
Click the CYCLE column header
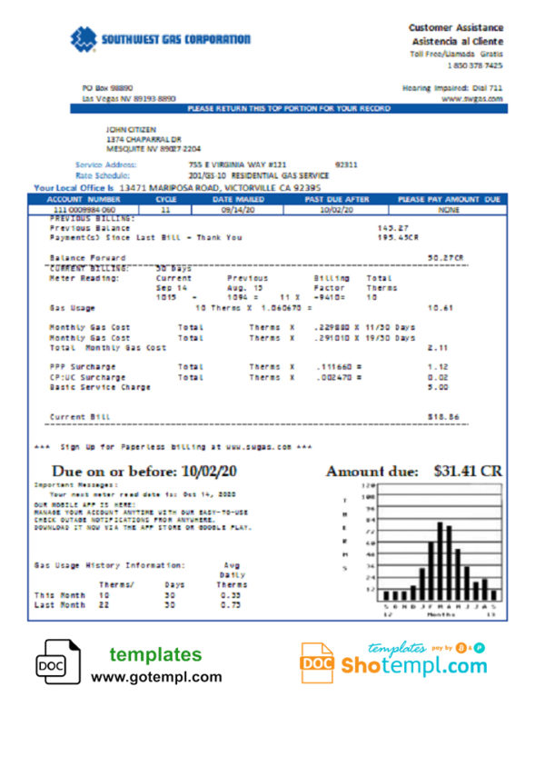coord(165,199)
